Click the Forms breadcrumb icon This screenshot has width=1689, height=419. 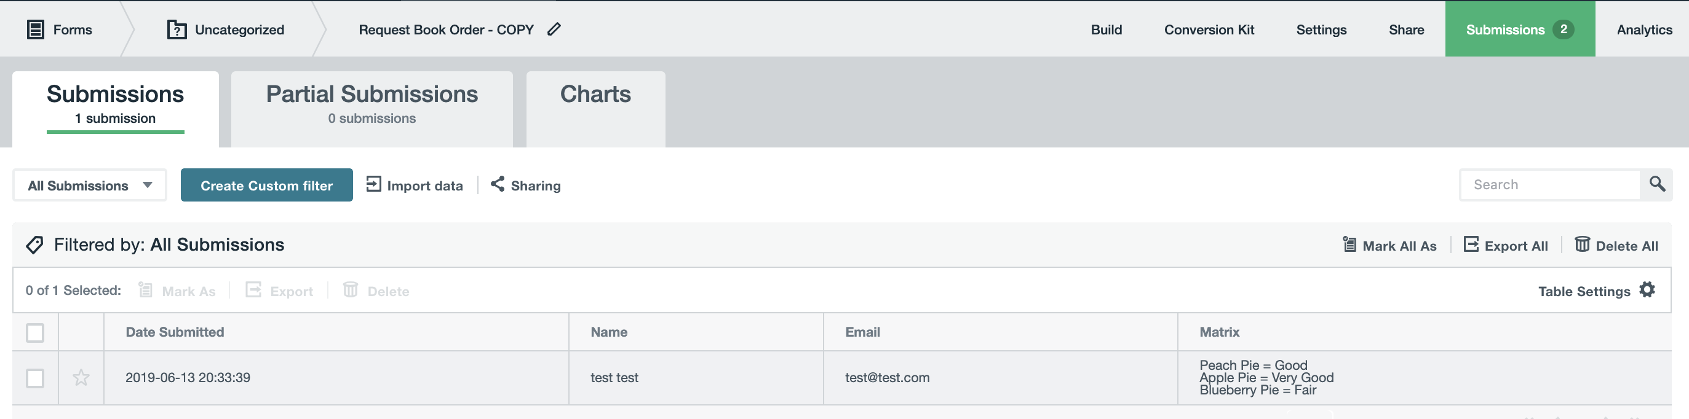(x=36, y=29)
